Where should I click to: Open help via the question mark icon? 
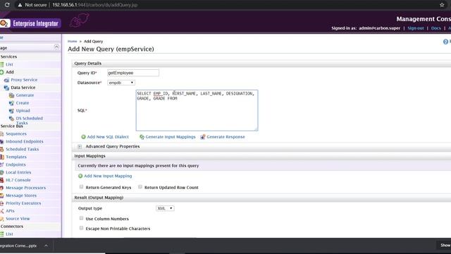(445, 42)
